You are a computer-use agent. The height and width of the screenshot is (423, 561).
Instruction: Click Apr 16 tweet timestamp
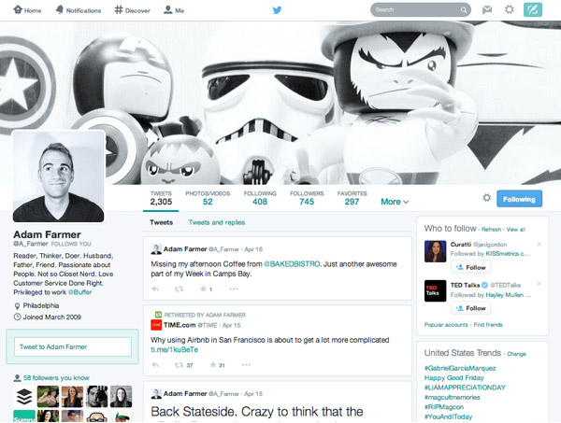click(x=253, y=249)
